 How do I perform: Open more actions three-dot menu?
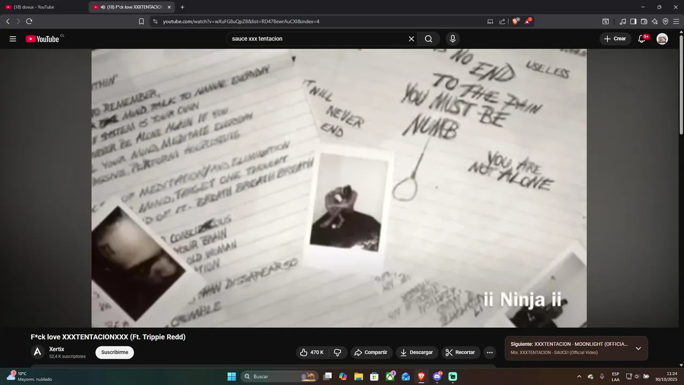point(489,352)
